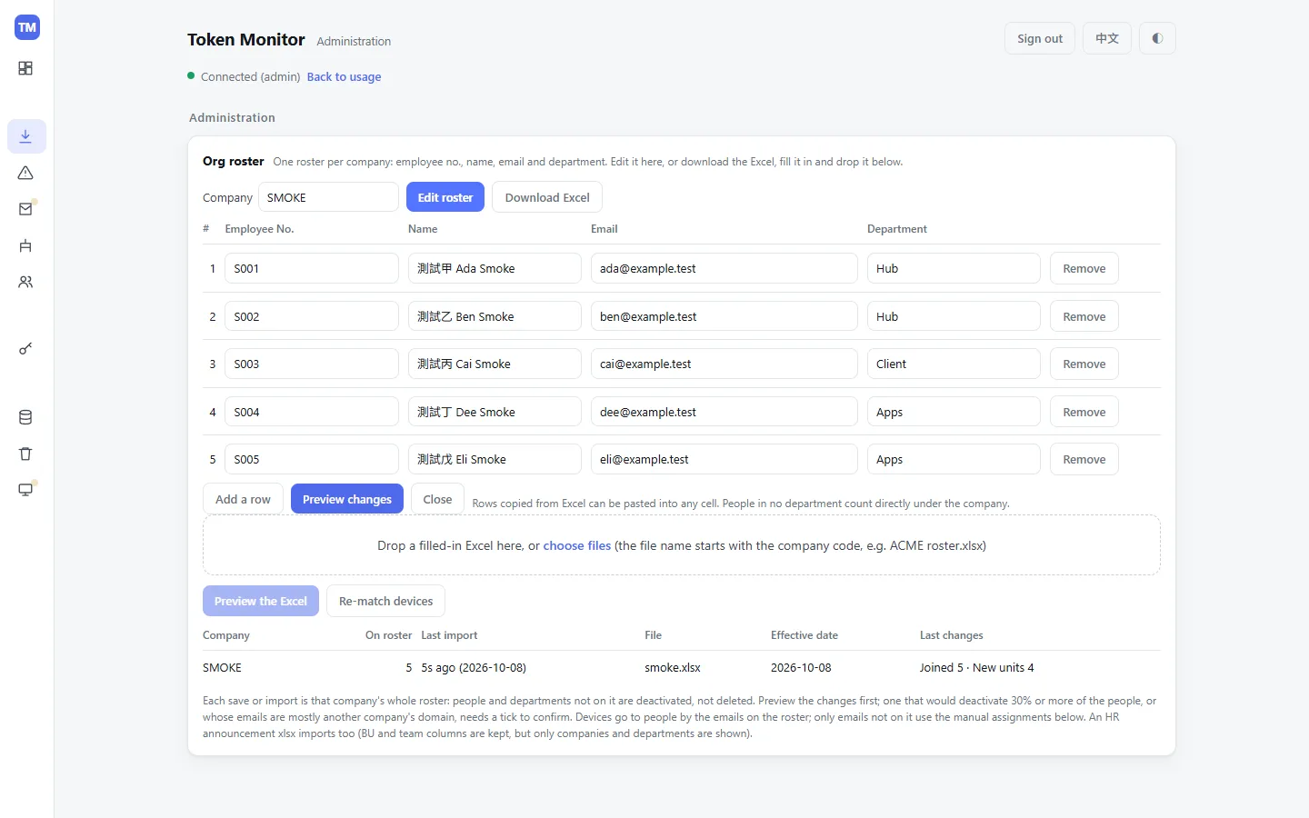This screenshot has height=818, width=1309.
Task: Open the mail envelope icon in sidebar
Action: 25,209
